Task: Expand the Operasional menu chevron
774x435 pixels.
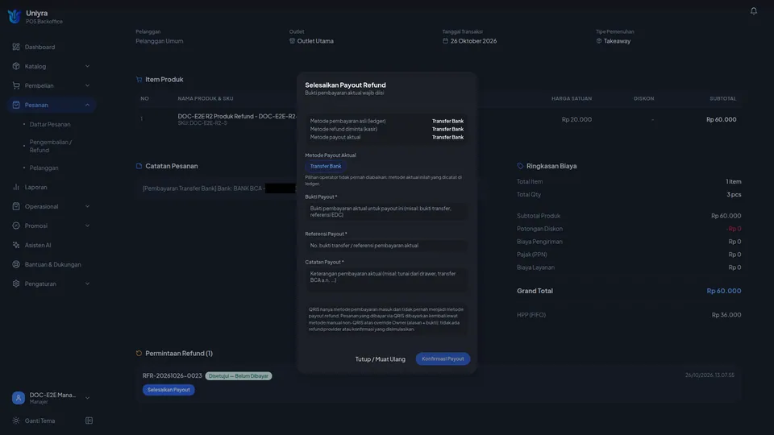Action: click(x=87, y=206)
